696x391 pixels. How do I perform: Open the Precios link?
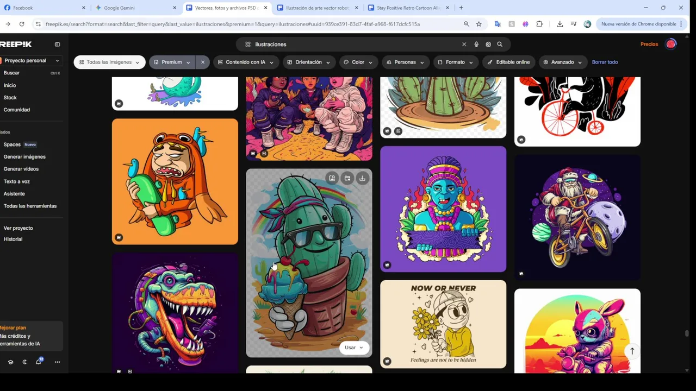[x=649, y=44]
